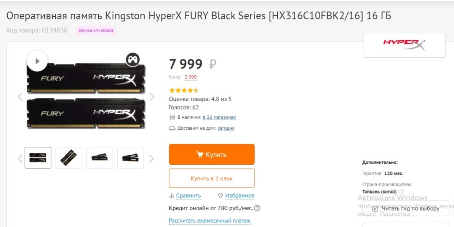
Task: Open the list of 26 stores
Action: coord(219,117)
